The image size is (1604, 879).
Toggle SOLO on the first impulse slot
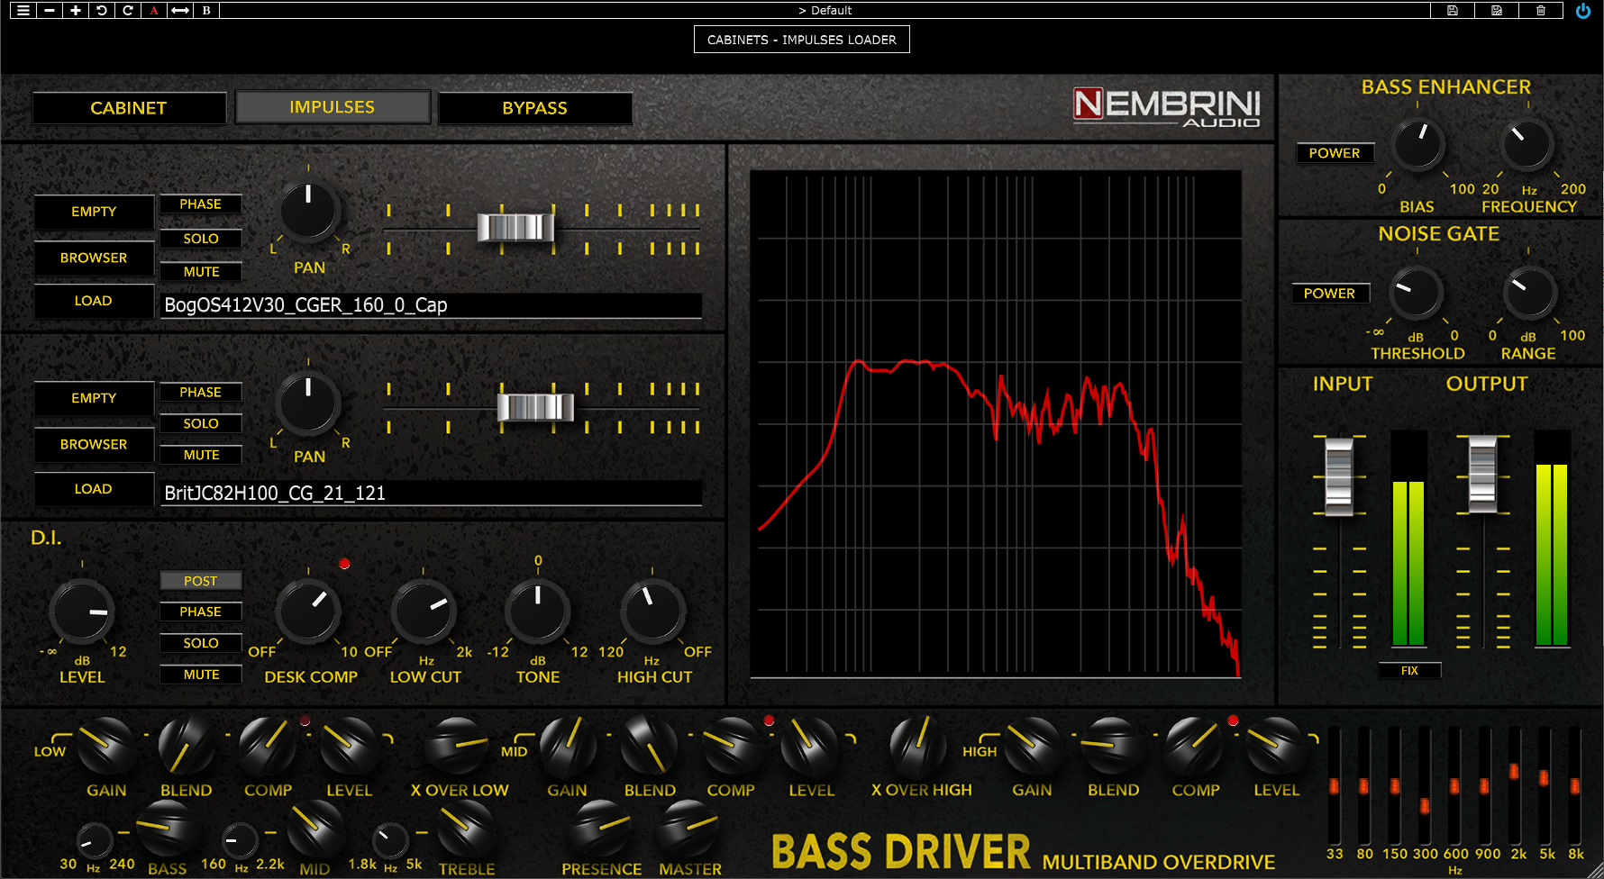click(201, 239)
